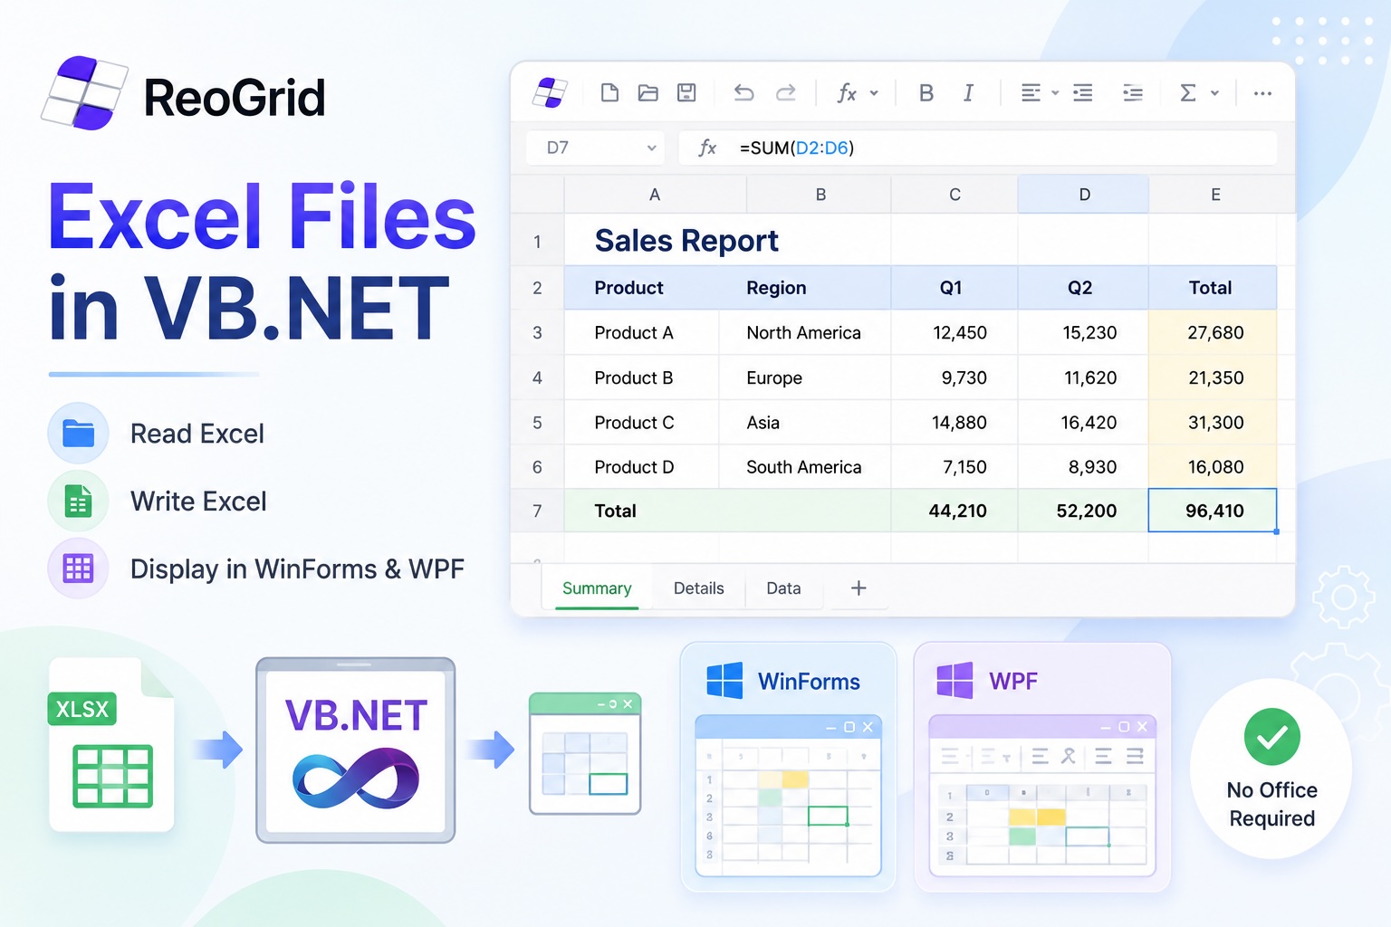Image resolution: width=1391 pixels, height=927 pixels.
Task: Open the D7 cell name box dropdown
Action: tap(651, 148)
